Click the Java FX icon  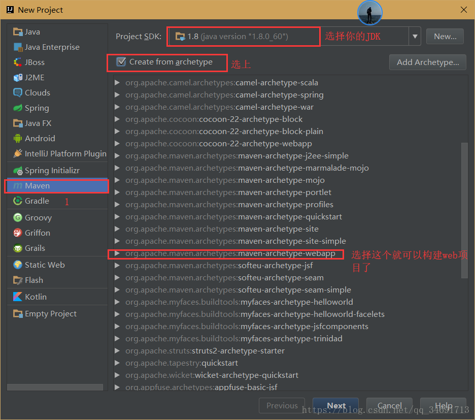[x=18, y=123]
